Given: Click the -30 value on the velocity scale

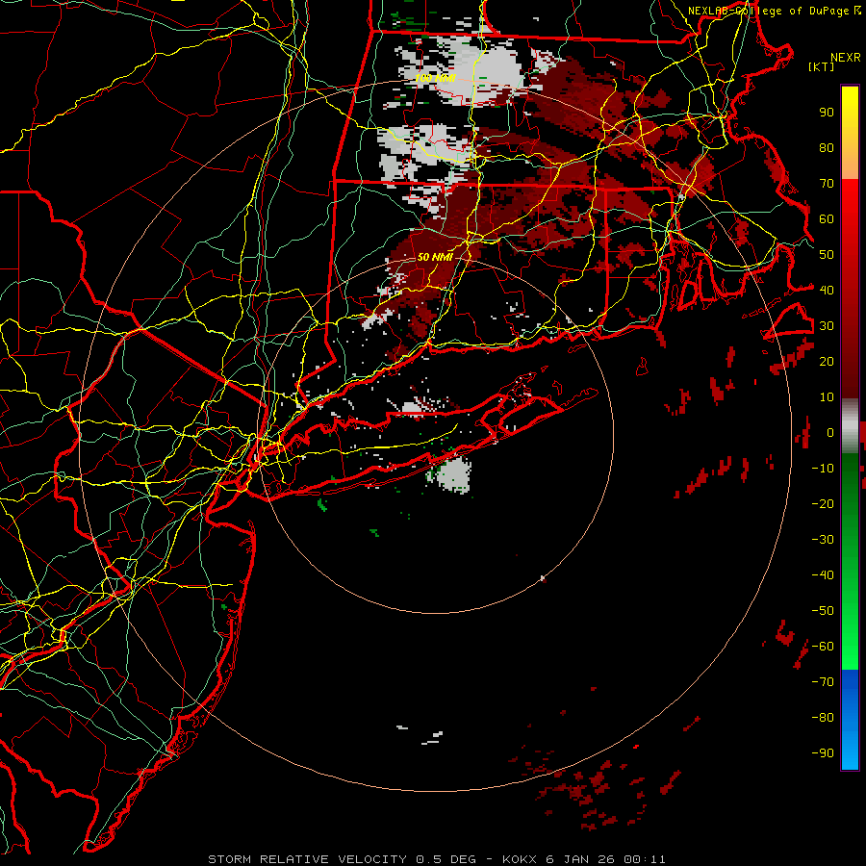Looking at the screenshot, I should coord(823,540).
